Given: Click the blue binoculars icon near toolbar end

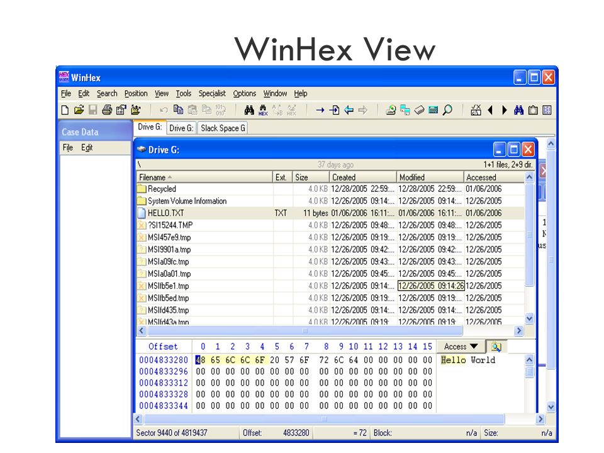Looking at the screenshot, I should [x=518, y=110].
